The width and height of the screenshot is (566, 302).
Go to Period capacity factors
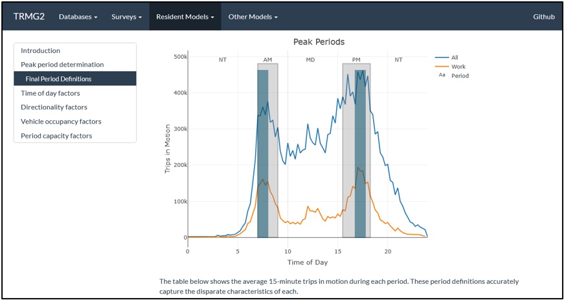(56, 136)
